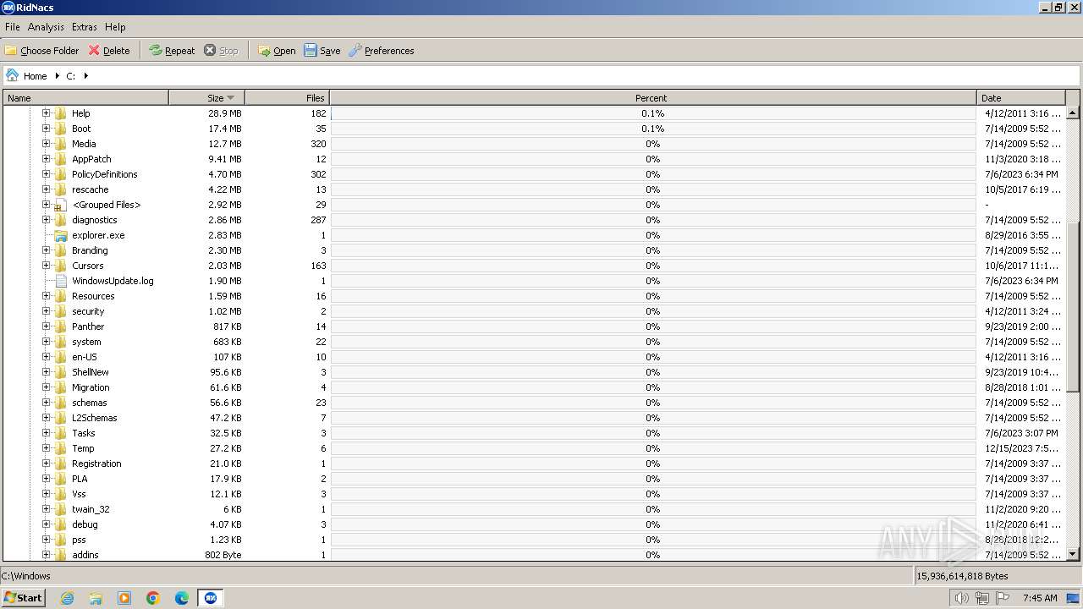The height and width of the screenshot is (609, 1083).
Task: Select the ShellNew folder row
Action: [x=533, y=372]
